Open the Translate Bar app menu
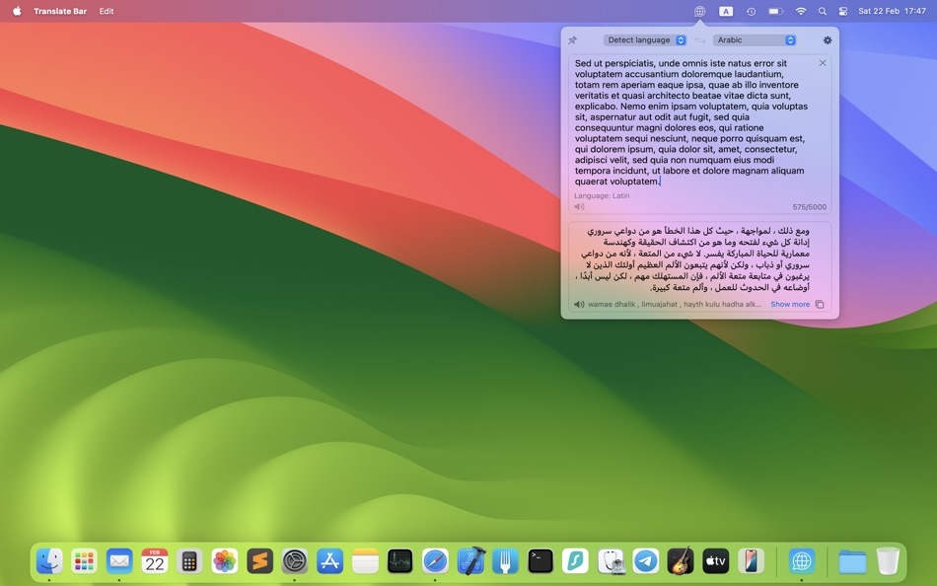The width and height of the screenshot is (937, 586). tap(60, 11)
